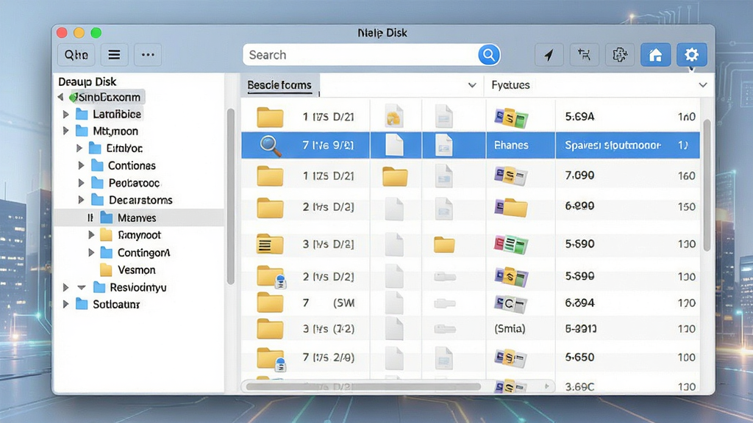Click the Qhe toolbar button
Image resolution: width=753 pixels, height=423 pixels.
pos(76,54)
